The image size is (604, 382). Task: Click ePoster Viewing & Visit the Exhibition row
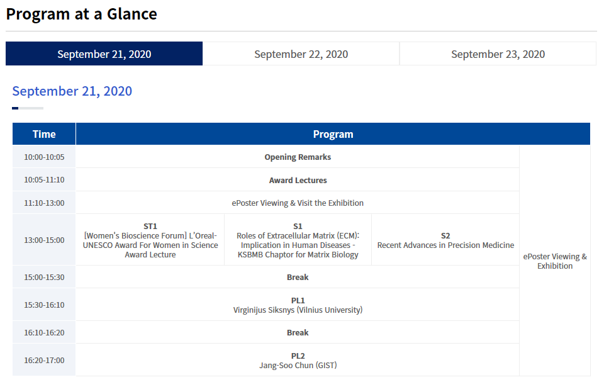(297, 203)
